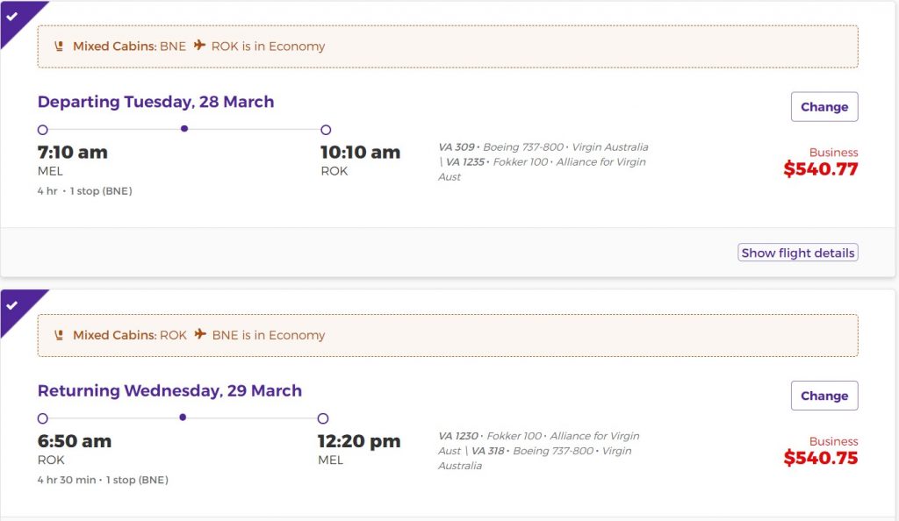Click the MEL origin circle at 7:10 am
This screenshot has width=899, height=521.
click(43, 130)
